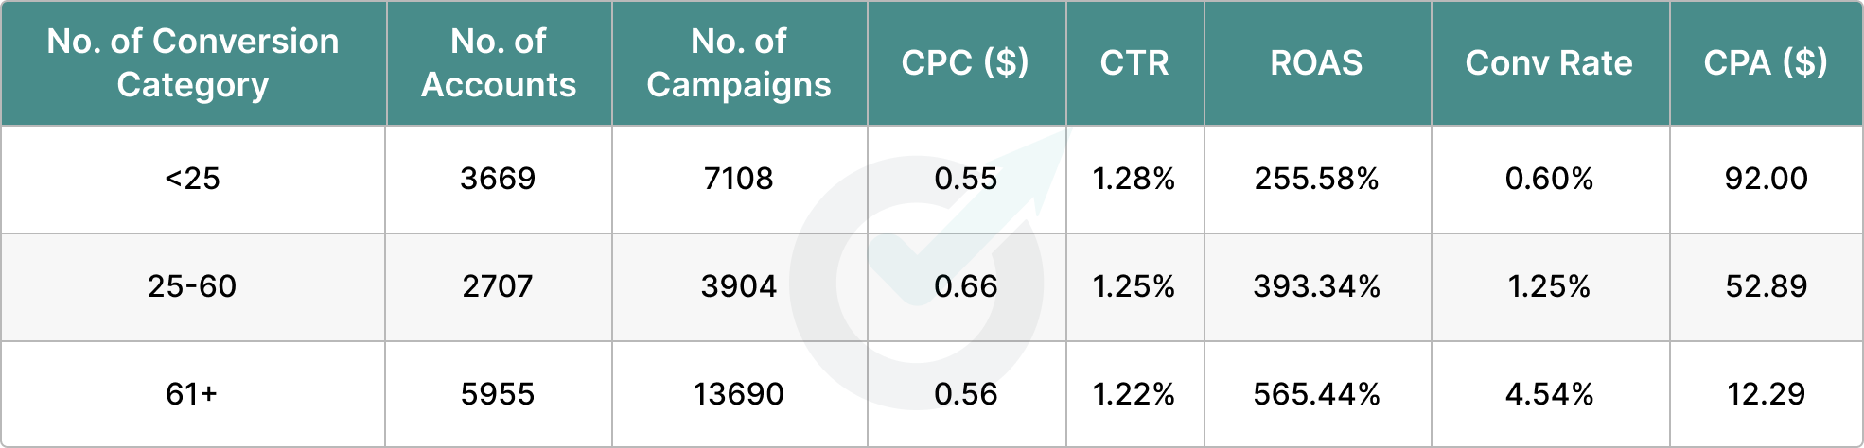Select the 25-60 category cell
Viewport: 1864px width, 448px height.
(x=192, y=286)
